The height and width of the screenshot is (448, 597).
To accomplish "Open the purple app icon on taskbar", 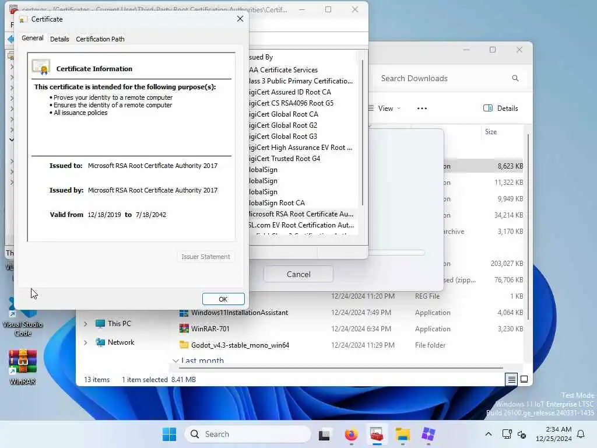I will coord(429,434).
